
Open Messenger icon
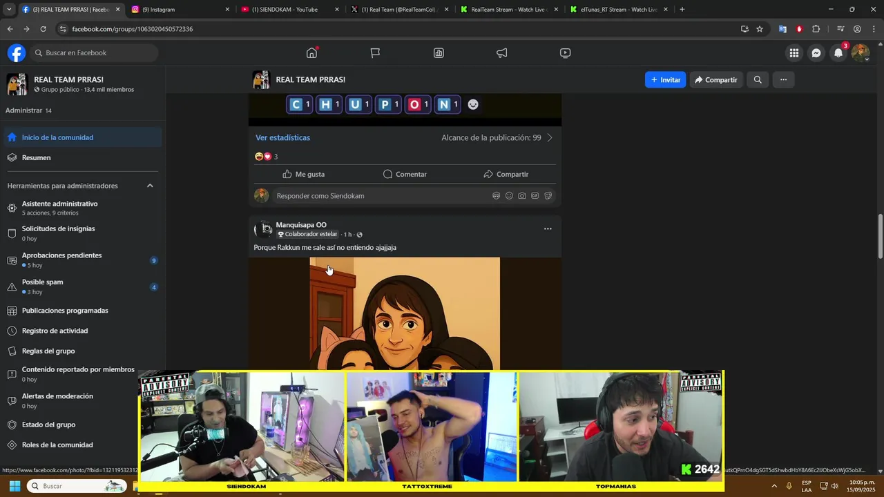coord(816,52)
